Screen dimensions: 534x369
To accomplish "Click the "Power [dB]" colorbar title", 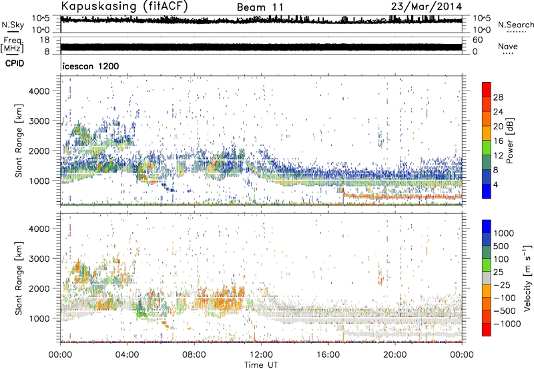I will pos(509,141).
